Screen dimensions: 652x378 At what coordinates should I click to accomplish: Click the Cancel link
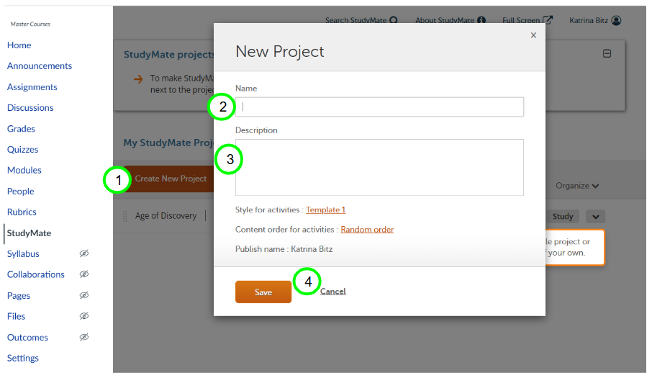click(332, 292)
